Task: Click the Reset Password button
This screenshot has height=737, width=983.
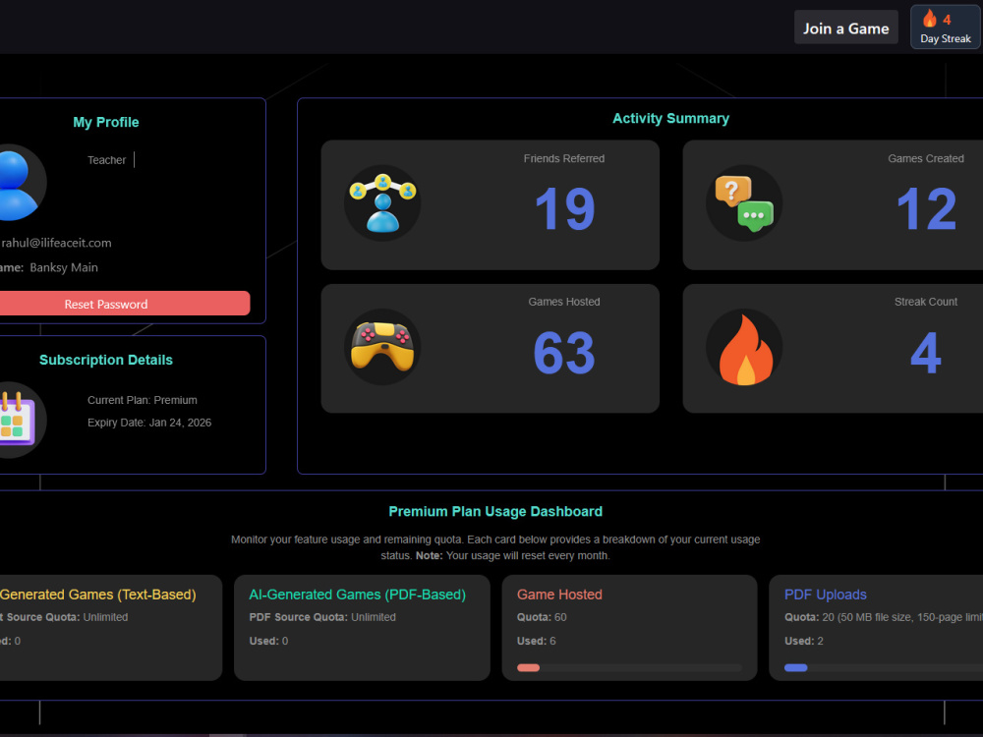Action: point(106,304)
